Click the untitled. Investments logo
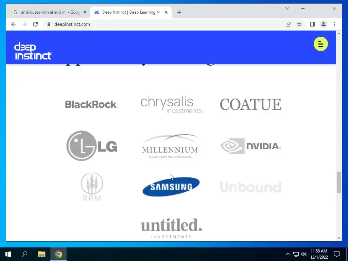The height and width of the screenshot is (261, 348). pos(171,228)
